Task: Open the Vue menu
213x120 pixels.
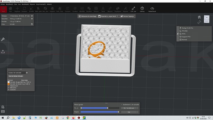Action: [x=19, y=4]
